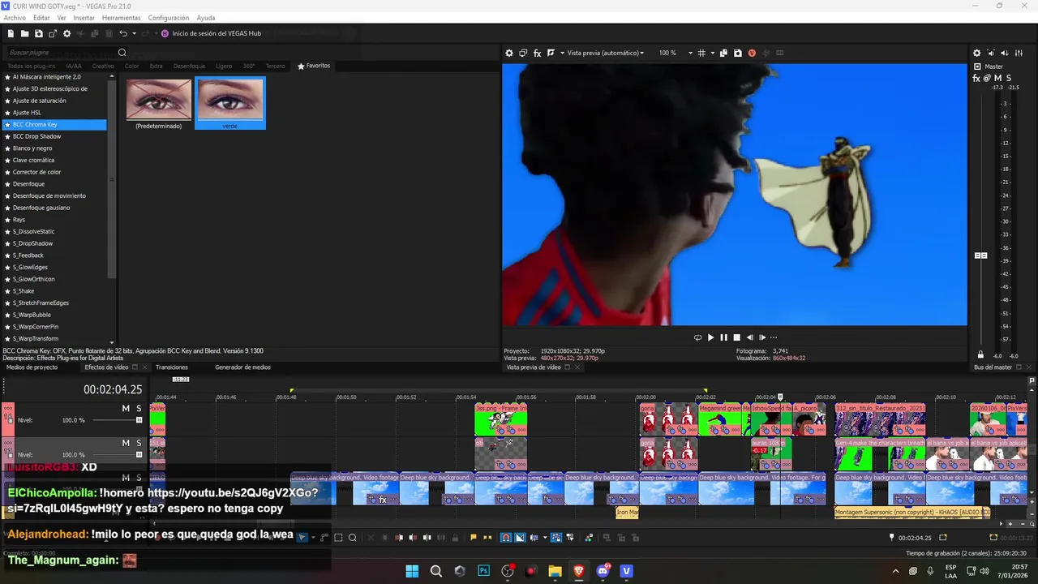This screenshot has height=584, width=1038.
Task: Click the timeline cursor time 00:02:04.25
Action: [113, 389]
